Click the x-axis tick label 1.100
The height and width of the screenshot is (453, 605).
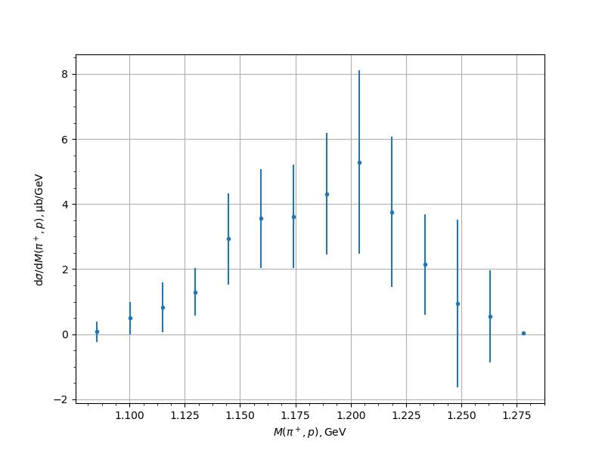130,416
